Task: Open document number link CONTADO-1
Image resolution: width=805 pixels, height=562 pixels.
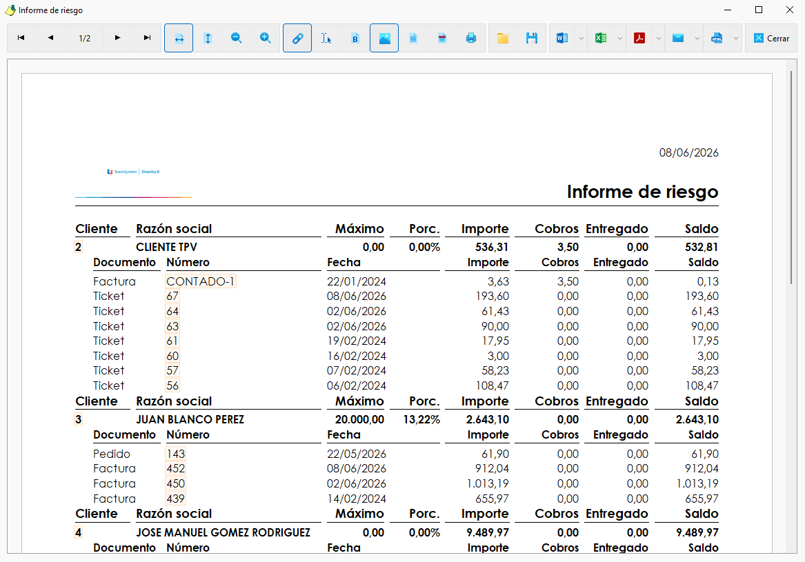Action: [x=201, y=281]
